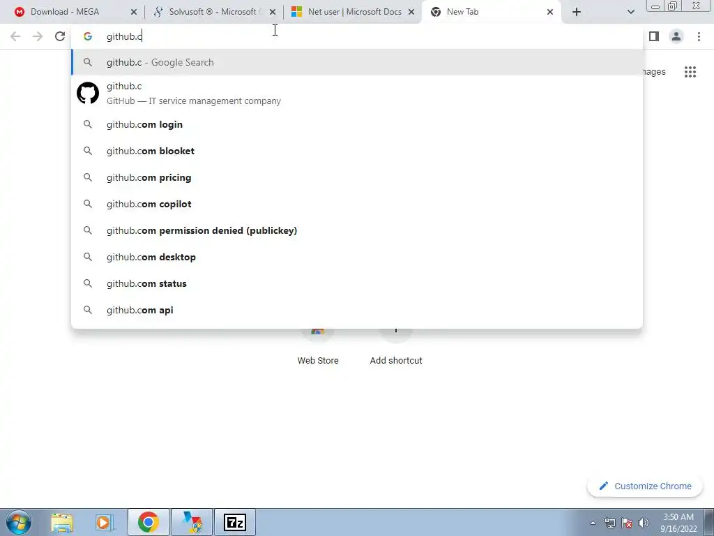This screenshot has height=536, width=714.
Task: Select suggestion github.com desktop
Action: pos(357,257)
